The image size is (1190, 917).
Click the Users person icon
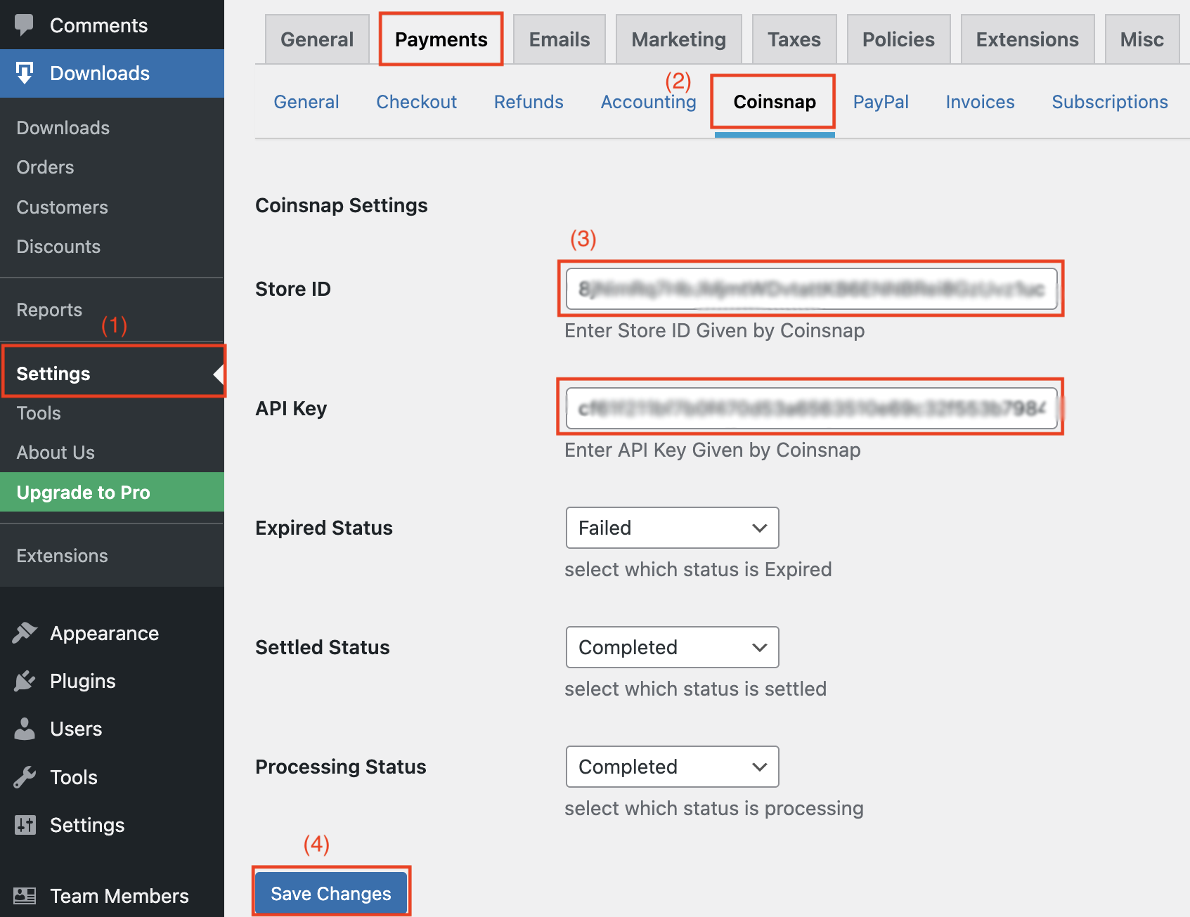tap(25, 729)
